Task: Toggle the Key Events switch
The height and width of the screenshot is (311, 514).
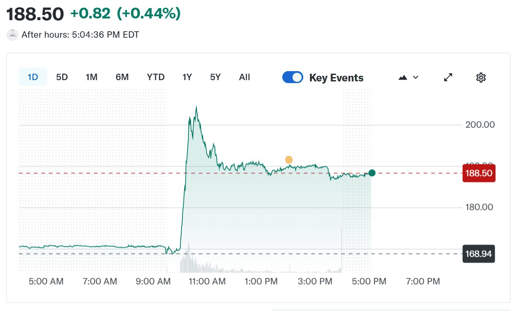Action: pyautogui.click(x=293, y=78)
